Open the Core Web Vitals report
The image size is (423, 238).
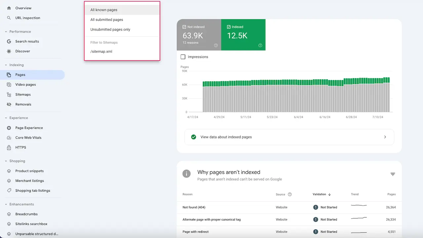pyautogui.click(x=28, y=138)
